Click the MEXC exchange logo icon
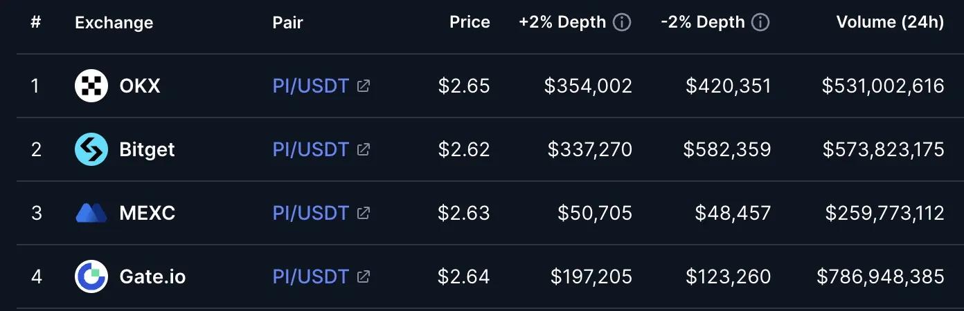The height and width of the screenshot is (311, 964). [91, 214]
